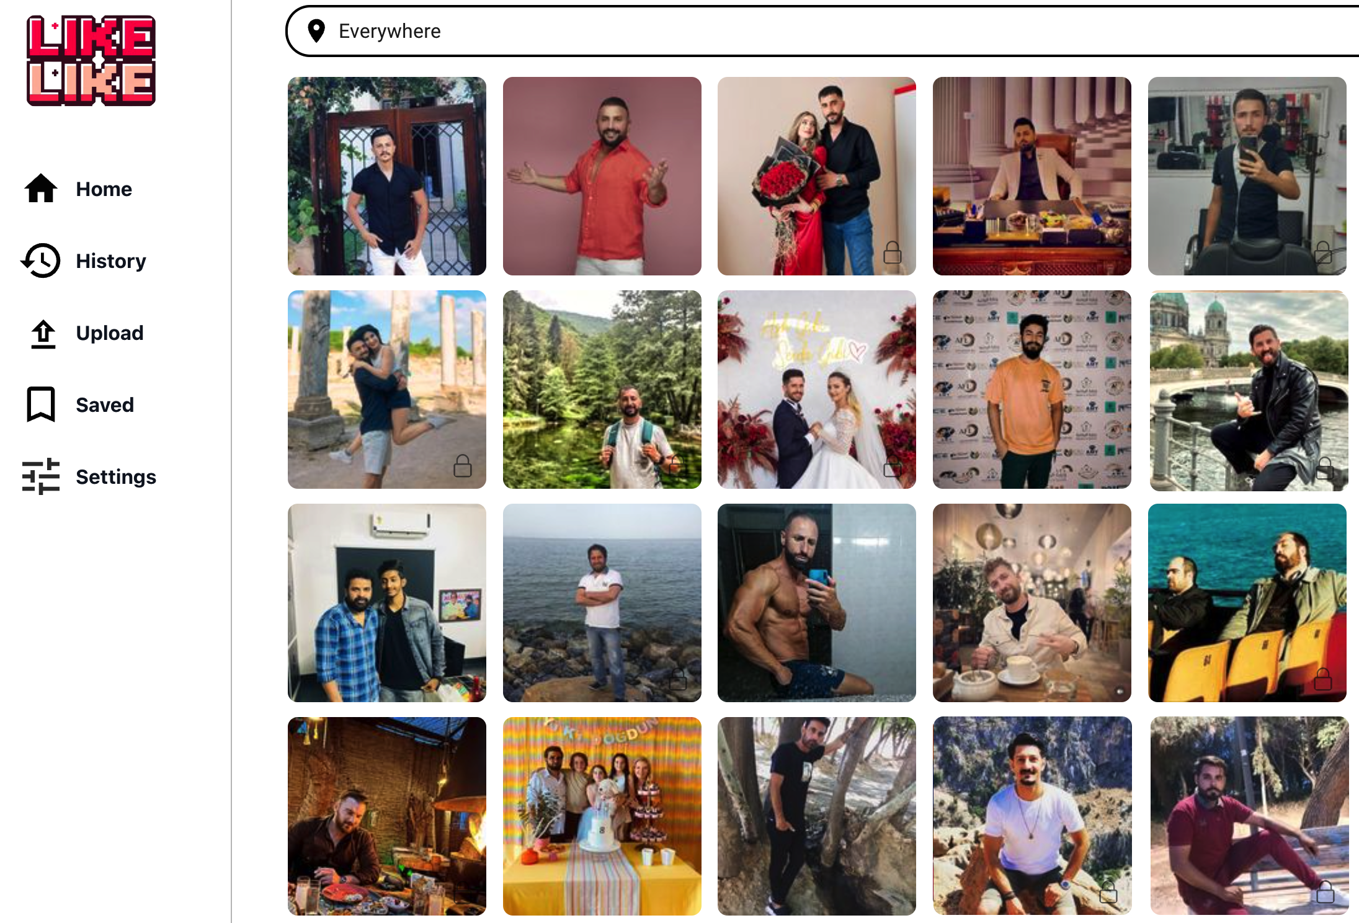Select the Everywhere location field
Viewport: 1359px width, 923px height.
click(822, 31)
